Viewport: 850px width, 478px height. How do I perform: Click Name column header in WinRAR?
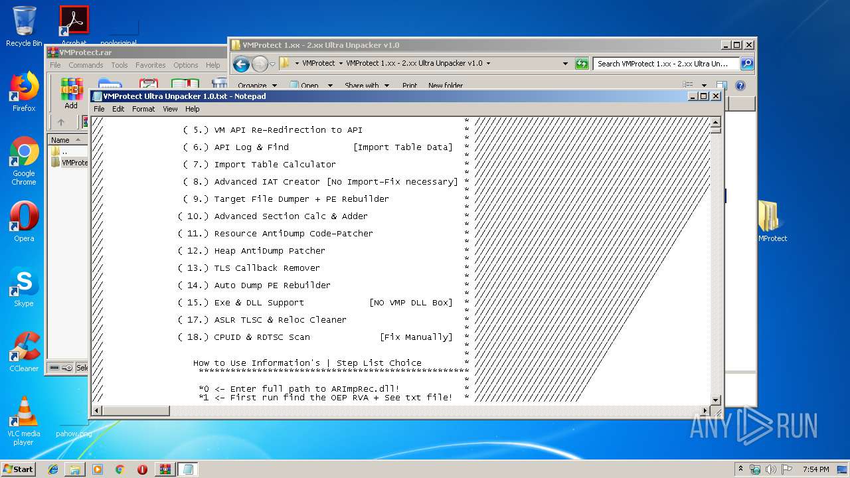[x=68, y=140]
